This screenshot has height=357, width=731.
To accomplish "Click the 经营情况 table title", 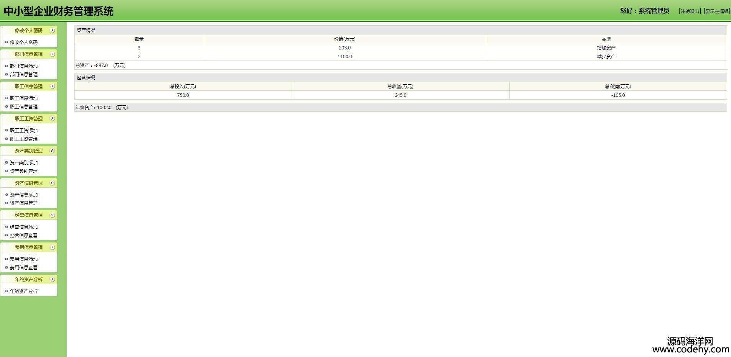I will 86,78.
